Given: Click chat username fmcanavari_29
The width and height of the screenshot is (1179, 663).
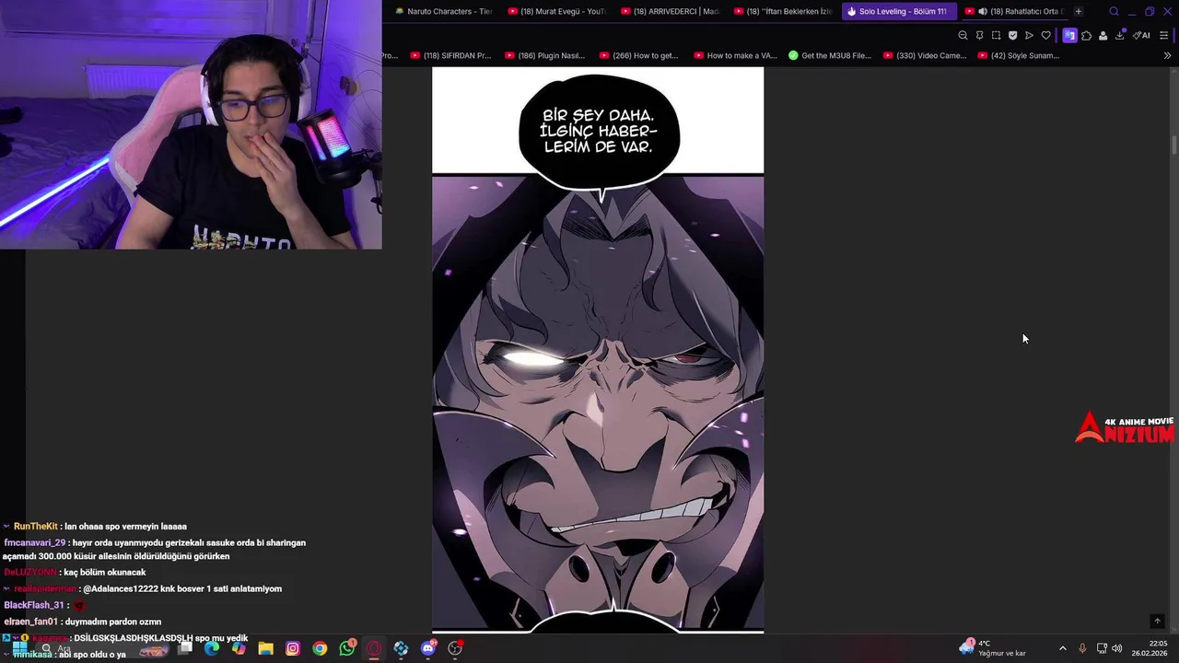Looking at the screenshot, I should 34,543.
